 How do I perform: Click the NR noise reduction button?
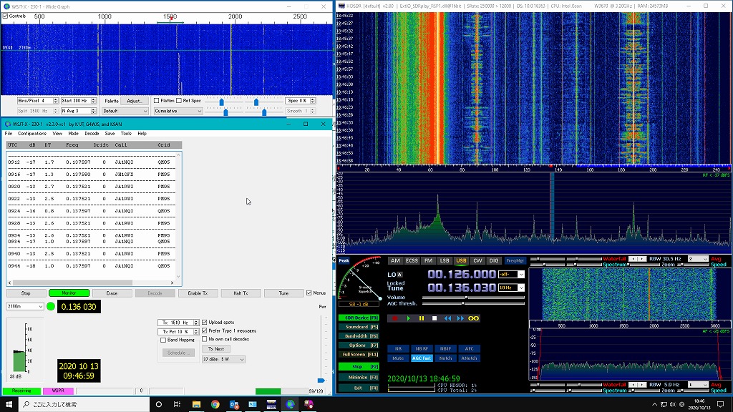click(x=398, y=348)
